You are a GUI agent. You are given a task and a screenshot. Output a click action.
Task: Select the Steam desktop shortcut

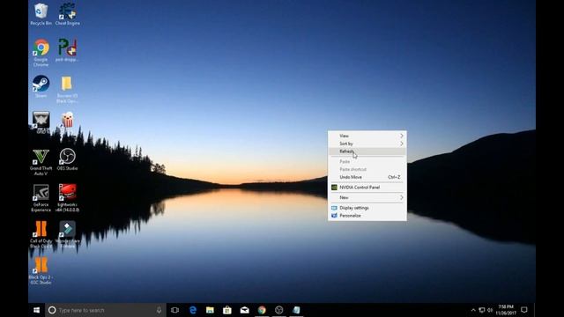coord(41,86)
